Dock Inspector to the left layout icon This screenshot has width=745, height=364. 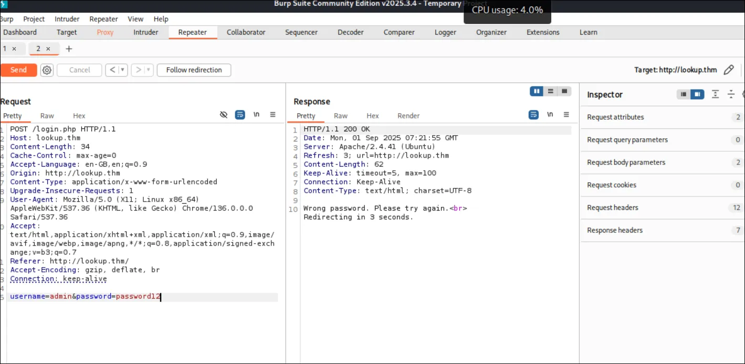(x=683, y=94)
